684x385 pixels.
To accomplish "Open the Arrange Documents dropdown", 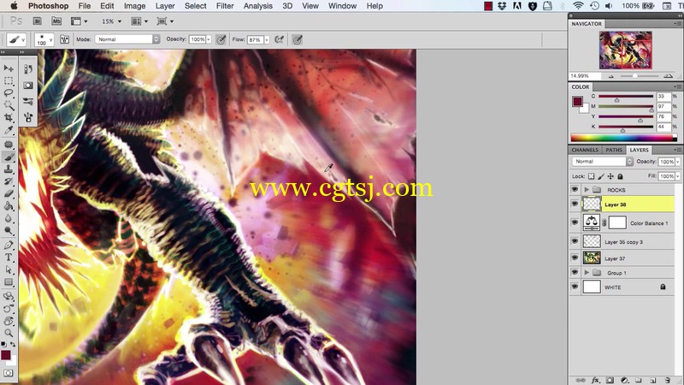I will tap(139, 21).
